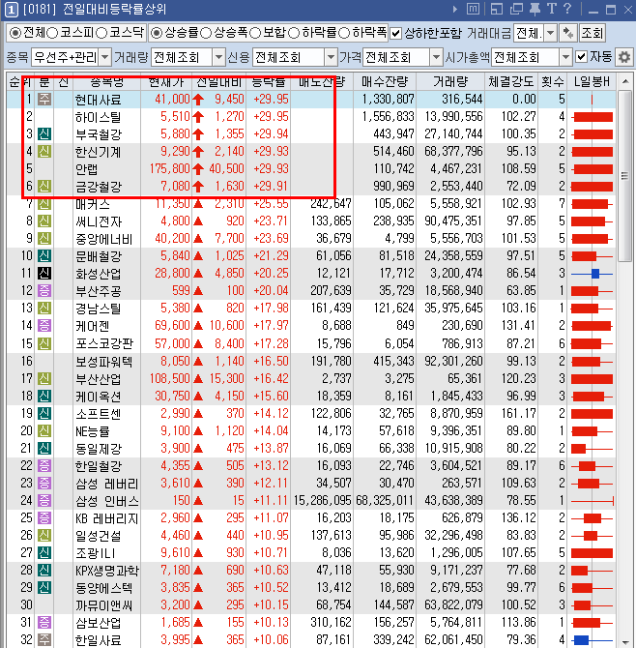Viewport: 636px width, 648px height.
Task: Toggle the 자동 checkbox
Action: [x=582, y=57]
